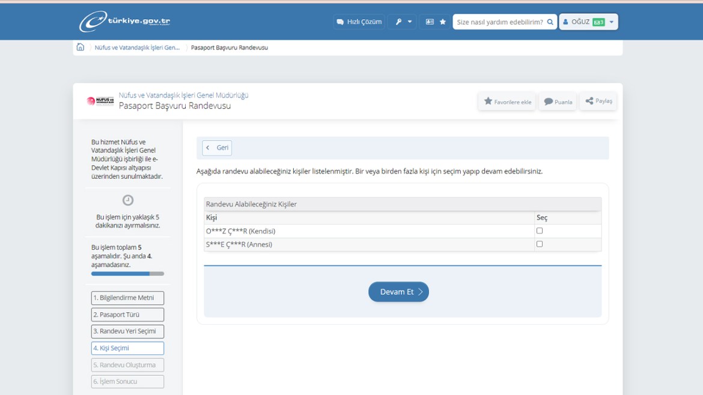Click the favorites star icon in header
The width and height of the screenshot is (703, 395).
[443, 22]
